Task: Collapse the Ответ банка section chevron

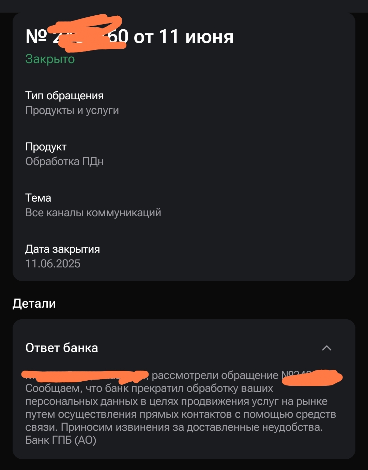Action: [326, 348]
